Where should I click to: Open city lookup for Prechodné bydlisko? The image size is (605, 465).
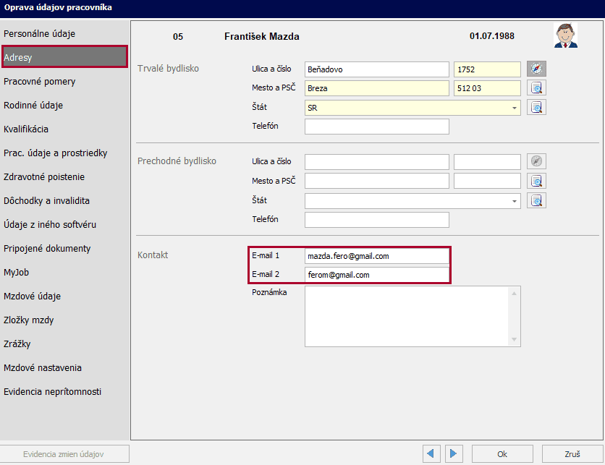[x=536, y=181]
